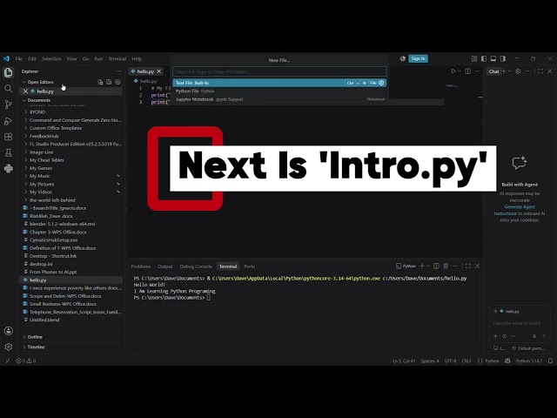Click the chat input 'Describe what to build'

click(x=517, y=323)
